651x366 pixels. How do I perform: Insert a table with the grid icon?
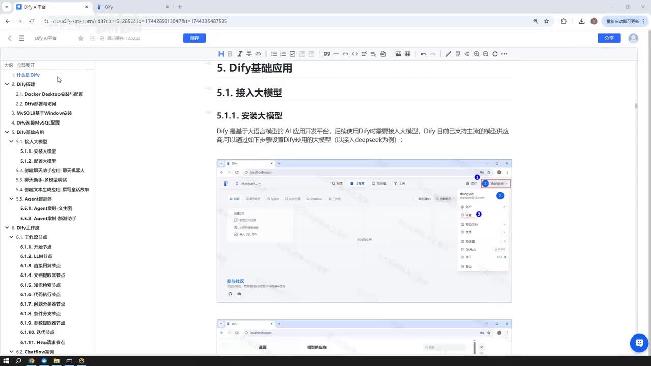407,54
